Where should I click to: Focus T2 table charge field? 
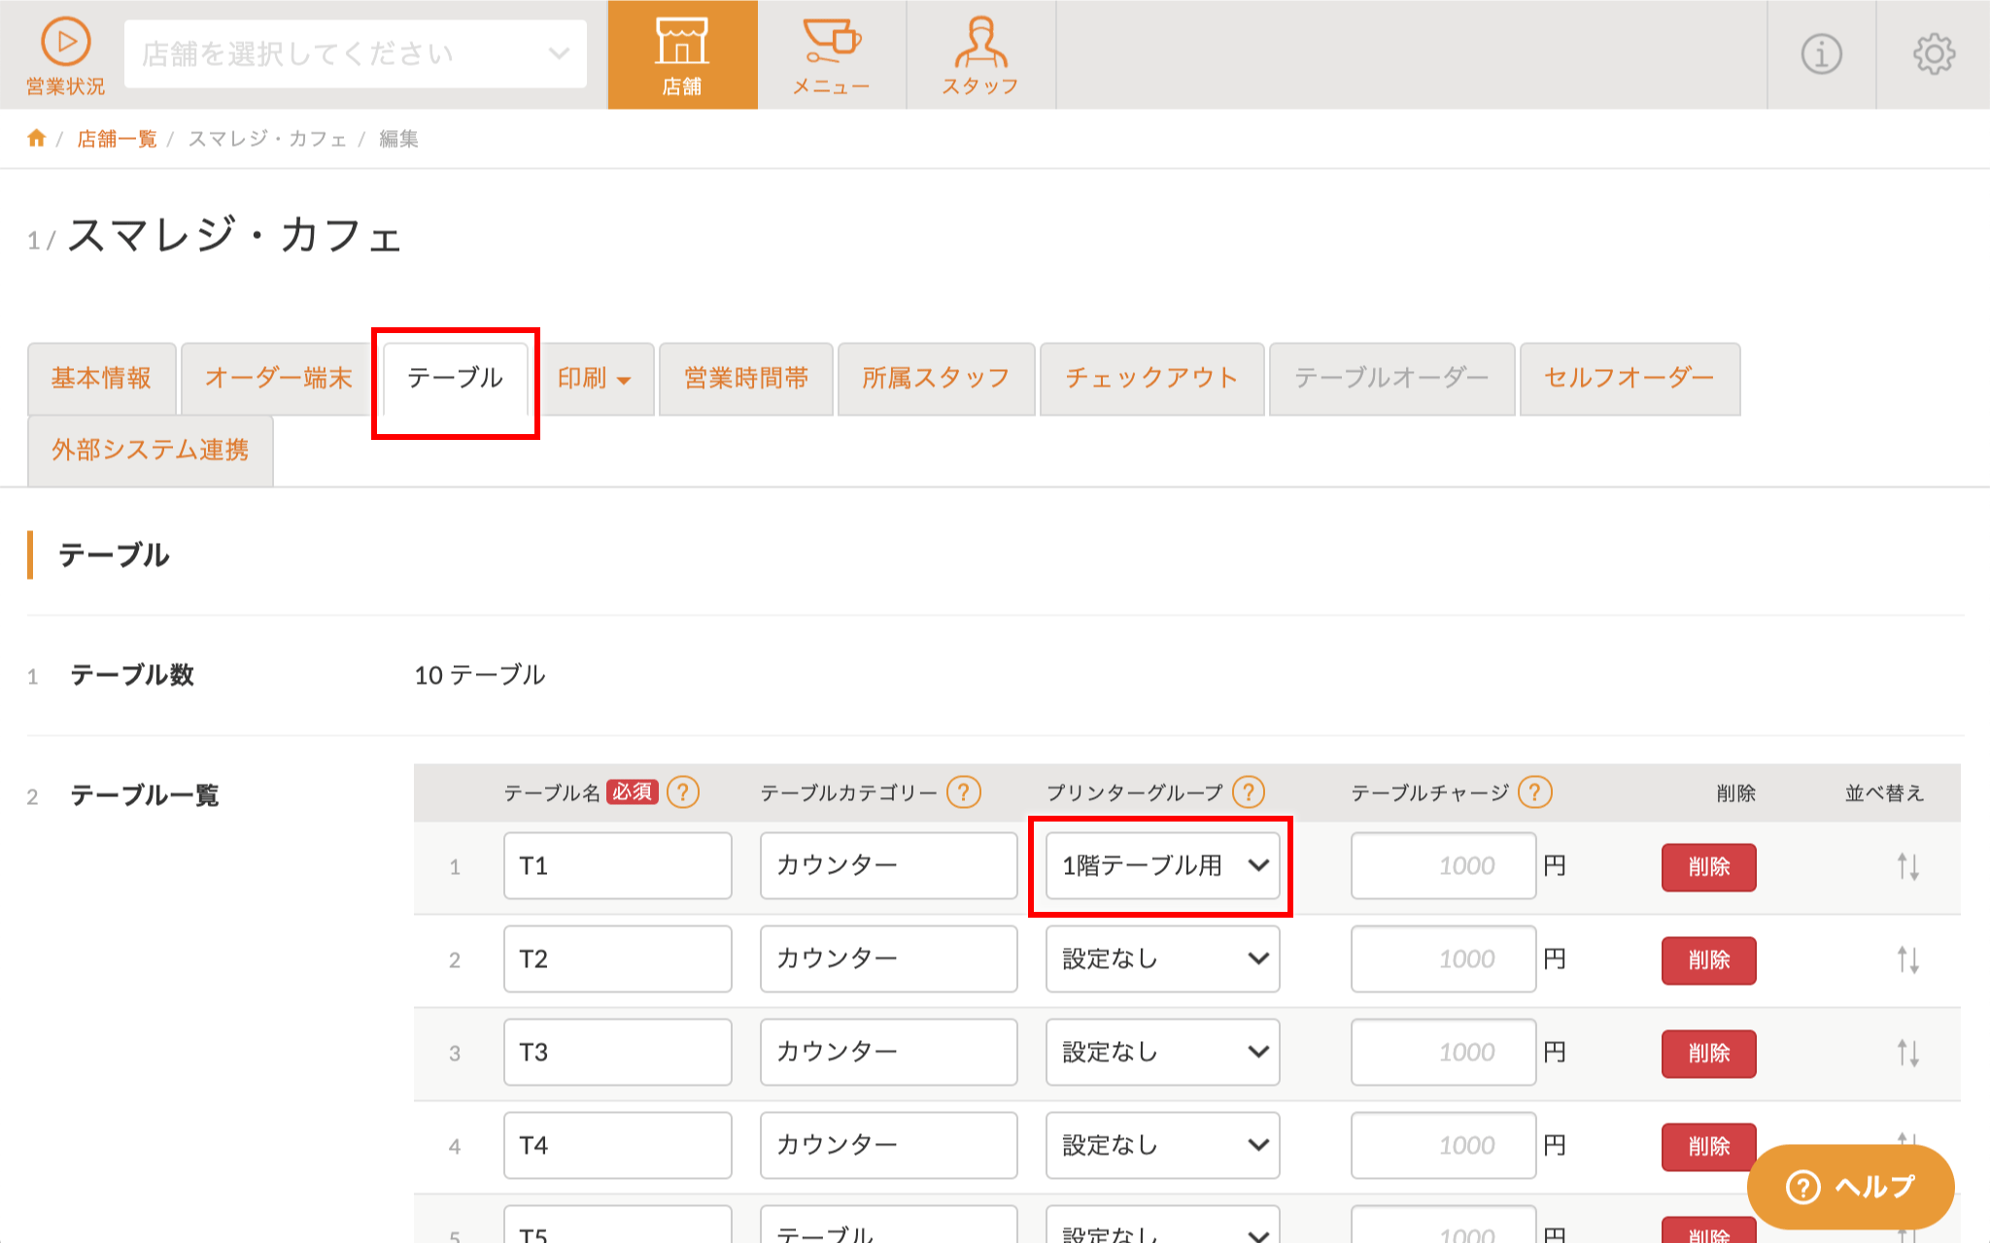[1443, 958]
